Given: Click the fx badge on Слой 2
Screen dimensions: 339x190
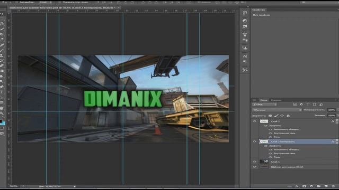Looking at the screenshot, I should [x=333, y=121].
